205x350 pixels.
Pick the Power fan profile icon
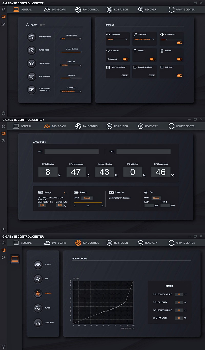click(x=38, y=265)
